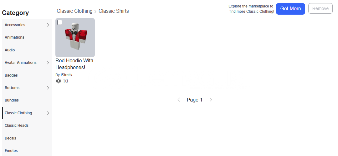338x156 pixels.
Task: Go to the next page arrow
Action: tap(211, 100)
